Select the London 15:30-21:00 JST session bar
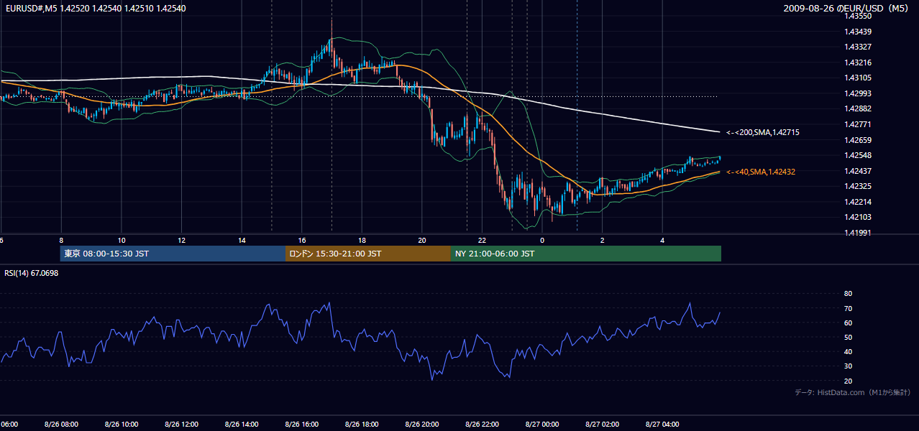 pos(368,254)
